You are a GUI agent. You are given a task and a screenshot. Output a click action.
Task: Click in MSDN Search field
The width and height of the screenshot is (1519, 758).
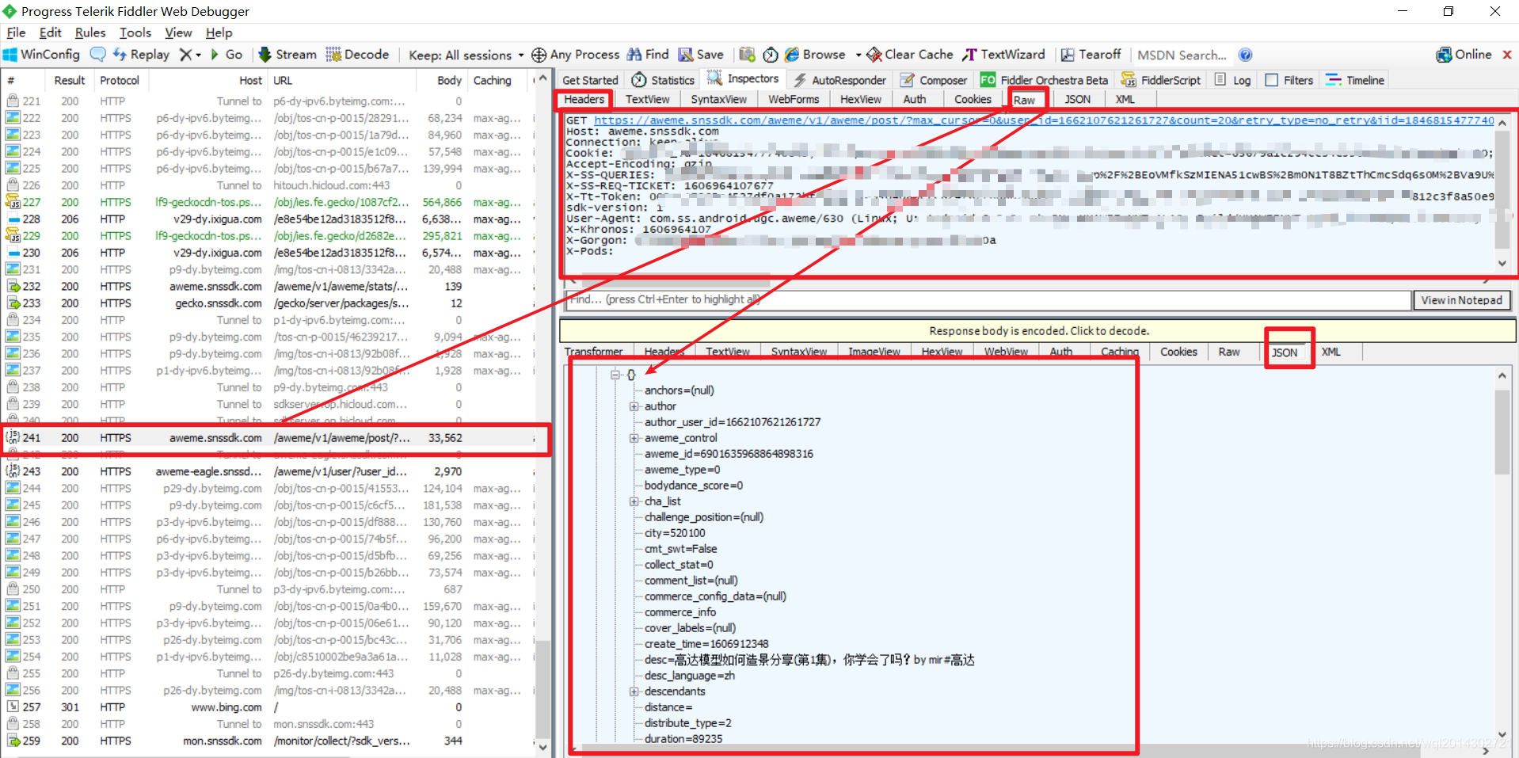click(x=1182, y=55)
